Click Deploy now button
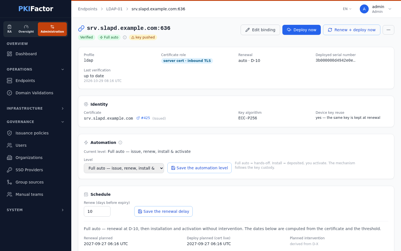 [302, 30]
